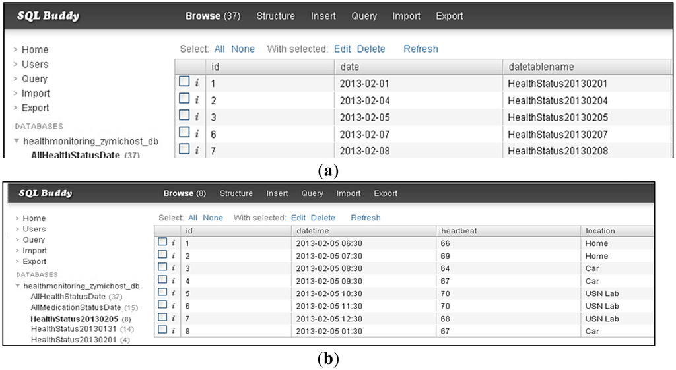Image resolution: width=676 pixels, height=370 pixels.
Task: Open info icon for 2013-02-05 12:30 row
Action: pyautogui.click(x=174, y=319)
